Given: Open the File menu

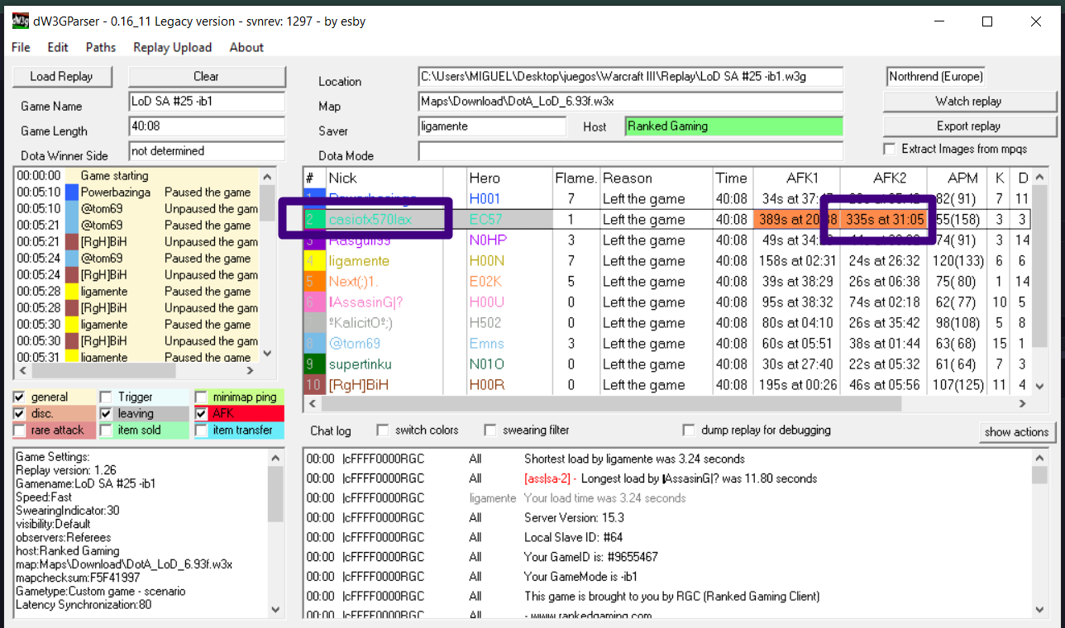Looking at the screenshot, I should point(21,47).
